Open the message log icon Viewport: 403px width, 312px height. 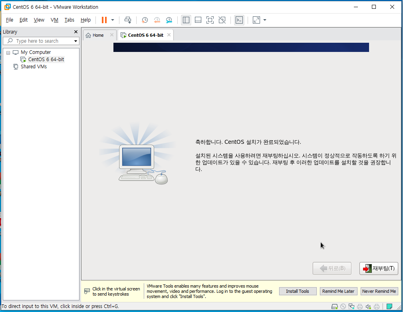389,306
